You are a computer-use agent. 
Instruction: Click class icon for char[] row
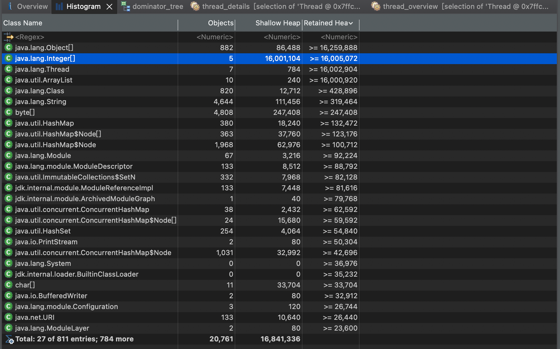click(x=9, y=285)
